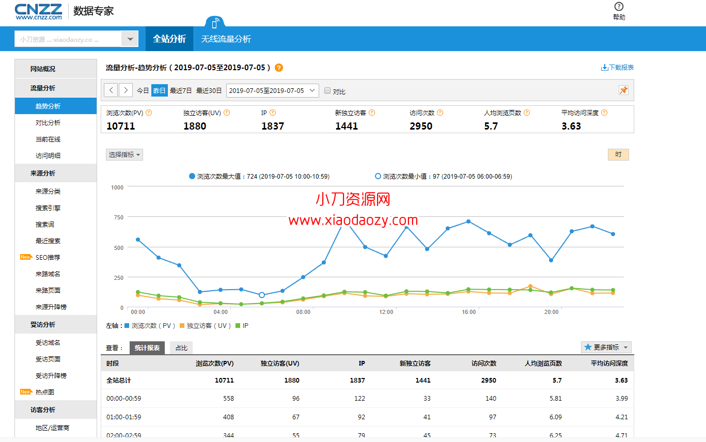Click the 昨日 date shortcut
The image size is (706, 442).
[160, 90]
